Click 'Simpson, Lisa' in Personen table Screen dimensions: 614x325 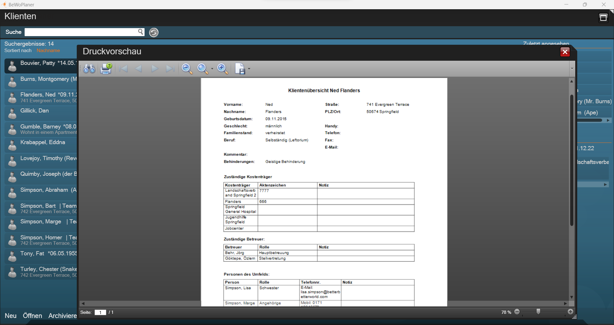[238, 288]
